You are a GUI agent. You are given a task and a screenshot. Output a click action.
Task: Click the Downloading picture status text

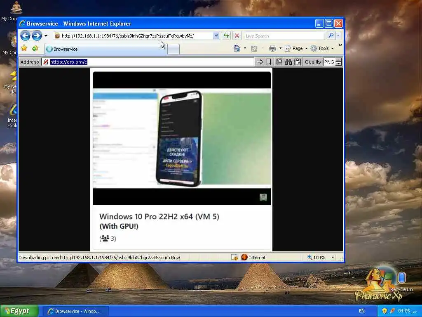pyautogui.click(x=99, y=258)
